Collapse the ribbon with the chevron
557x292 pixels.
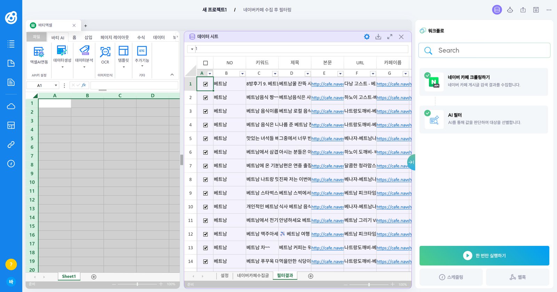pyautogui.click(x=172, y=75)
